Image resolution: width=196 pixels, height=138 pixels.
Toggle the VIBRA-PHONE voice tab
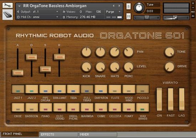pyautogui.click(x=73, y=107)
